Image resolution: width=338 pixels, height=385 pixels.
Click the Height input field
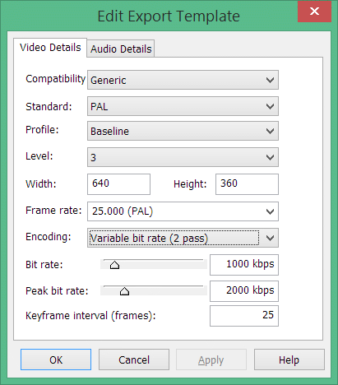[x=247, y=184]
